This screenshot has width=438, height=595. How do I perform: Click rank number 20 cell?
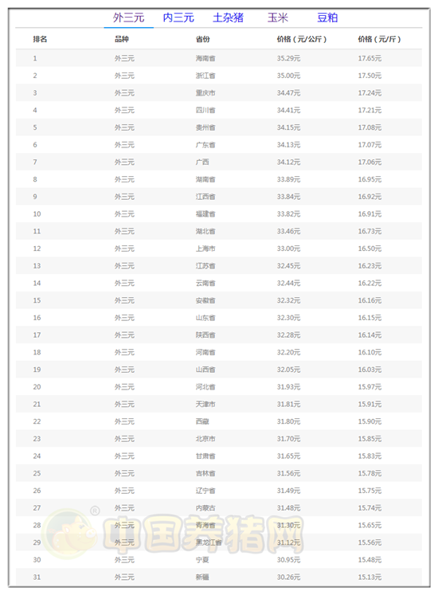pos(37,387)
